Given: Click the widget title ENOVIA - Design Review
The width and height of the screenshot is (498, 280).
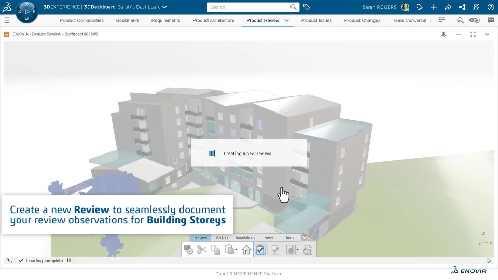Looking at the screenshot, I should tap(55, 34).
